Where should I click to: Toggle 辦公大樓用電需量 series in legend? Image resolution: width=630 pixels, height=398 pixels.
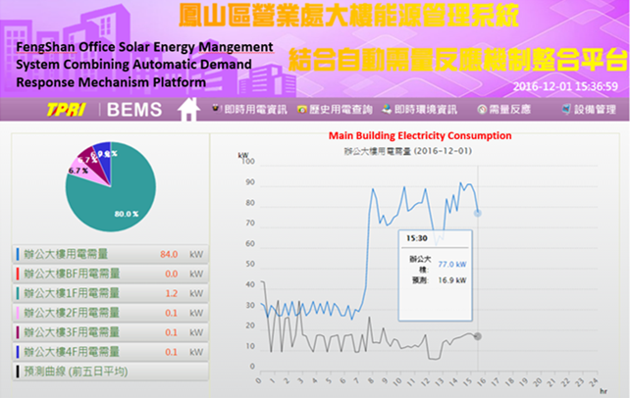(x=111, y=254)
